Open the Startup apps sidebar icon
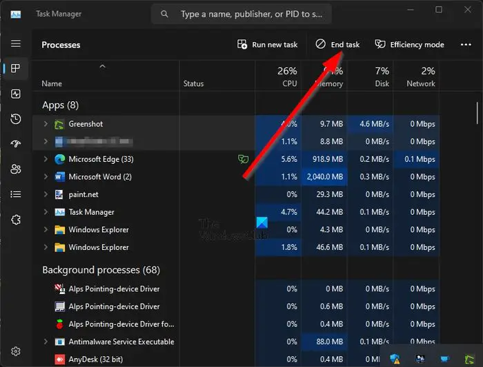The height and width of the screenshot is (367, 483). point(16,144)
